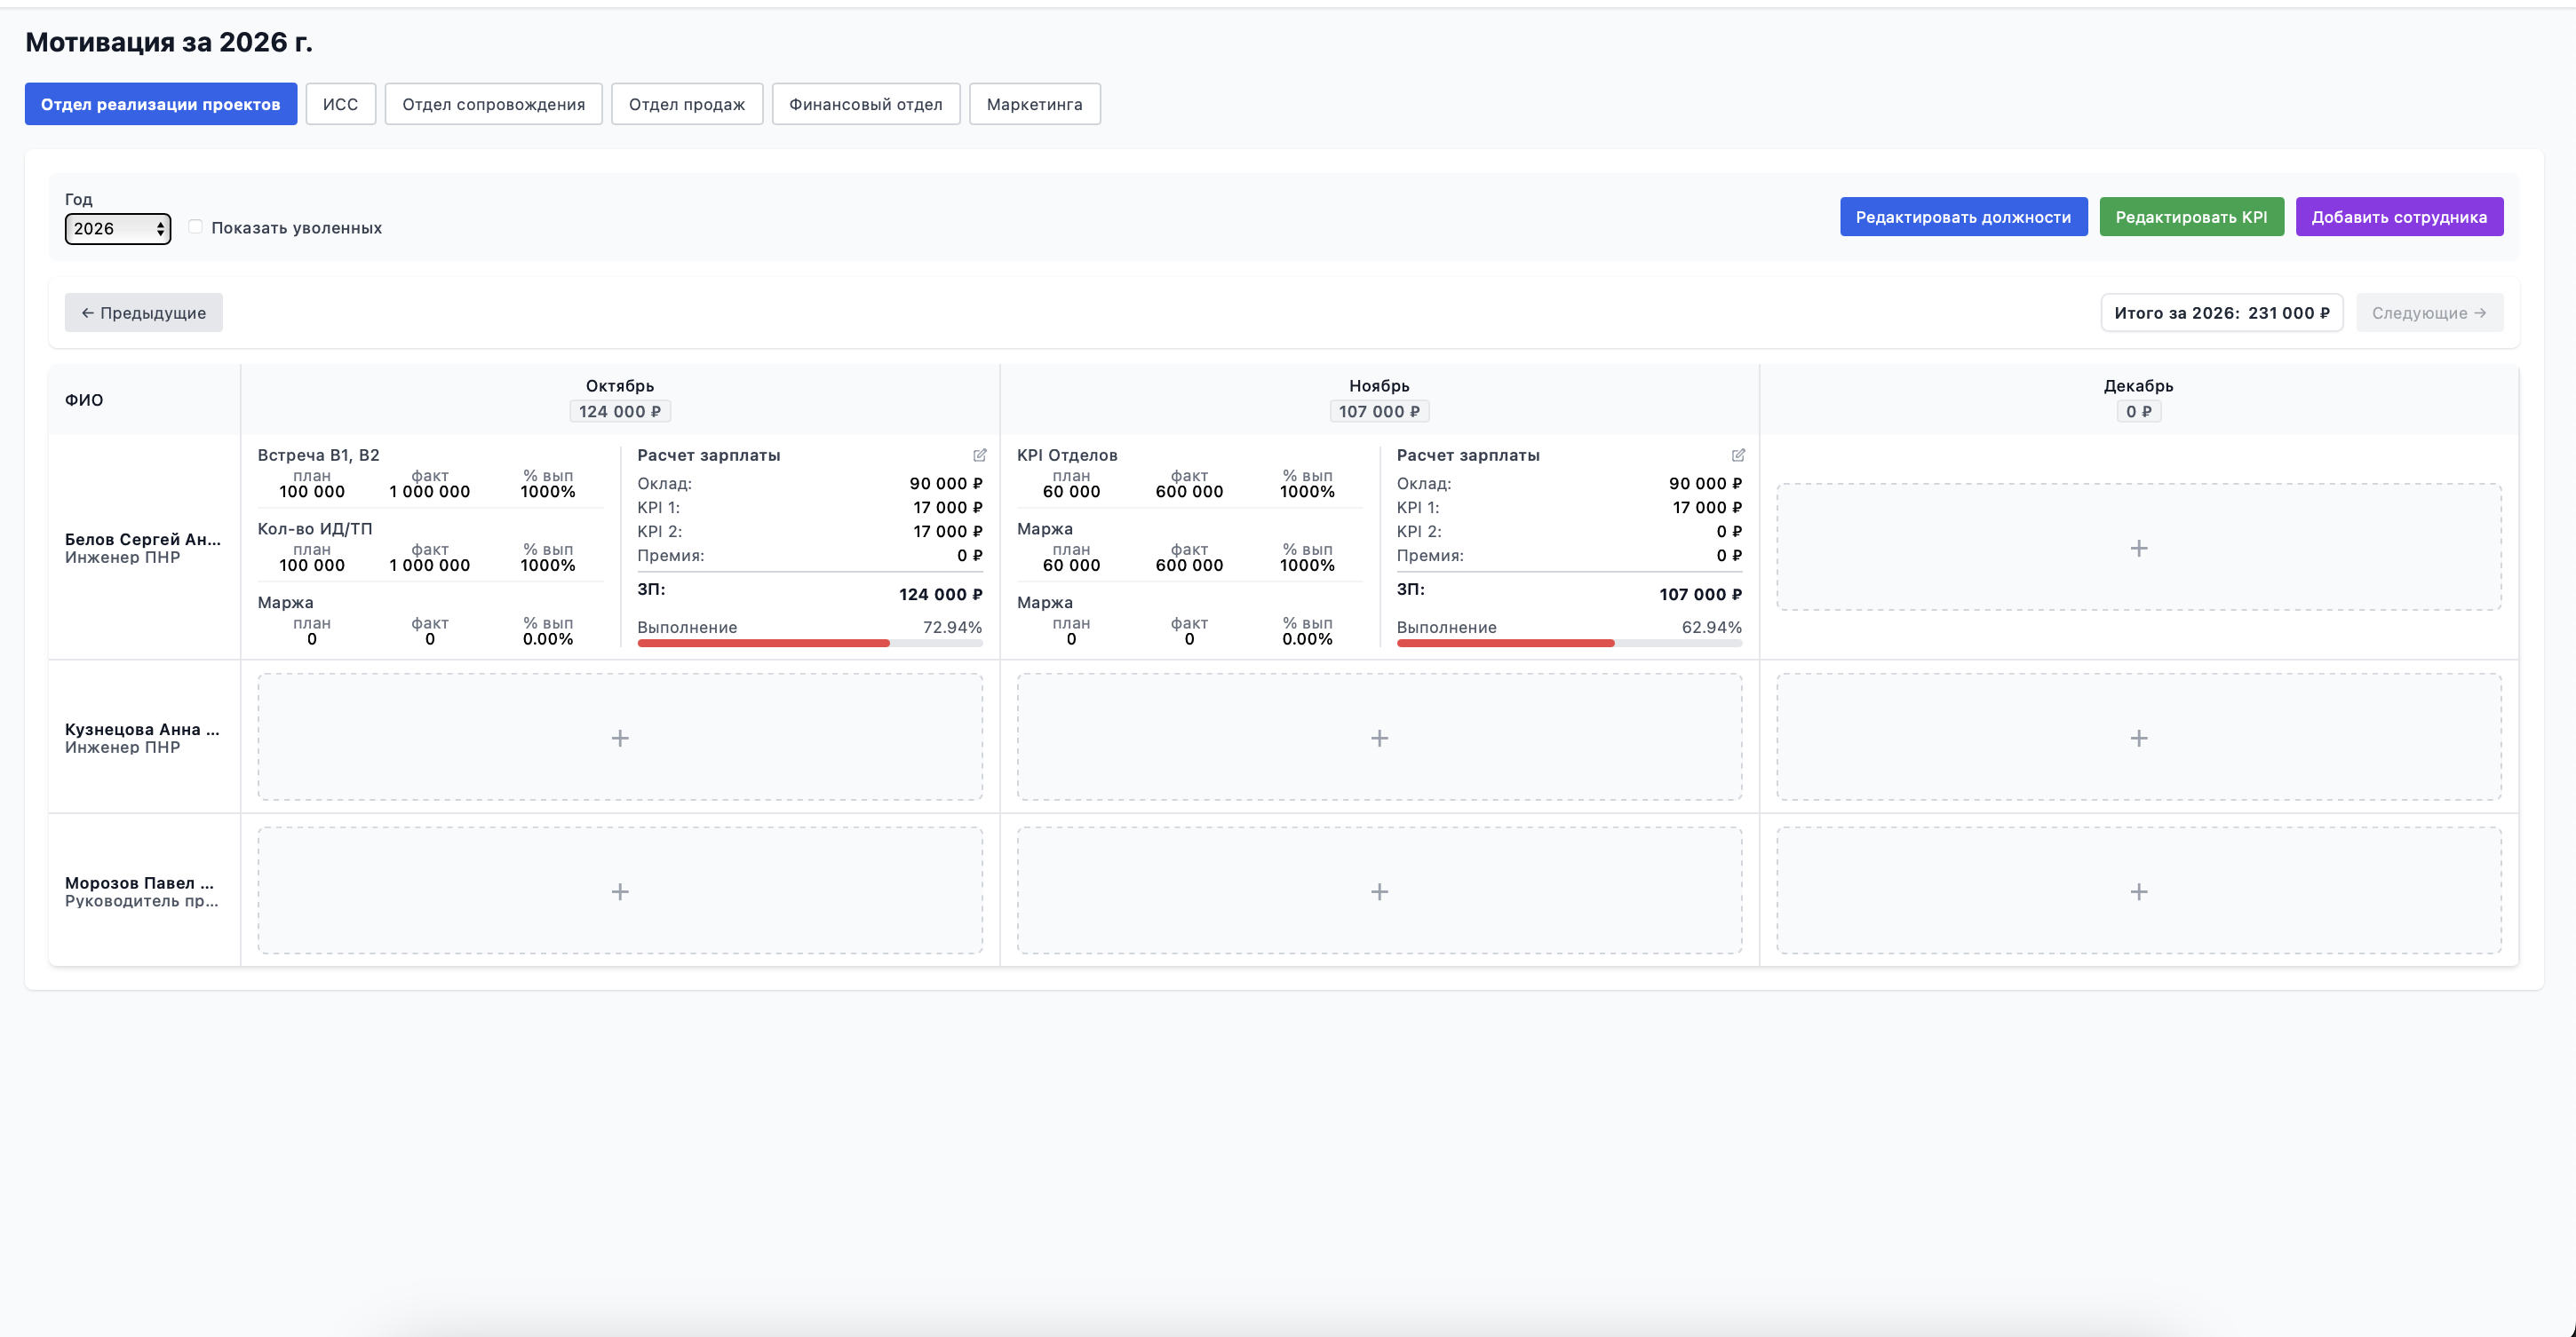Add December entry for Кузнецова Анна
Viewport: 2576px width, 1337px height.
tap(2138, 738)
